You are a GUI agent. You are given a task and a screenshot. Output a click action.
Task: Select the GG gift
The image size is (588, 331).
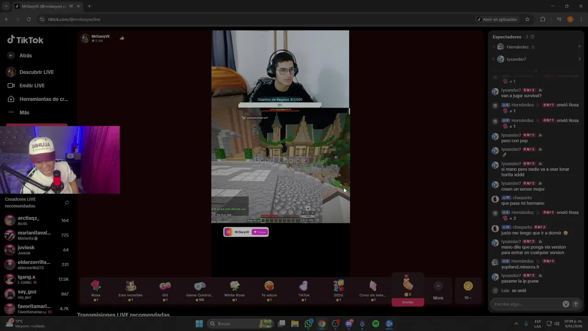point(165,291)
